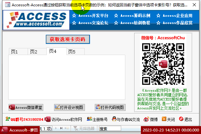Image resolution: width=201 pixels, height=134 pixels.
Task: Open the Access作品欣赏 link
Action: pos(177,23)
